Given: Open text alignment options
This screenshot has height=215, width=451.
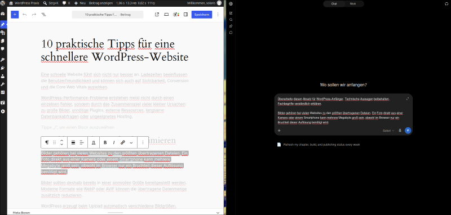Looking at the screenshot, I should 82,142.
